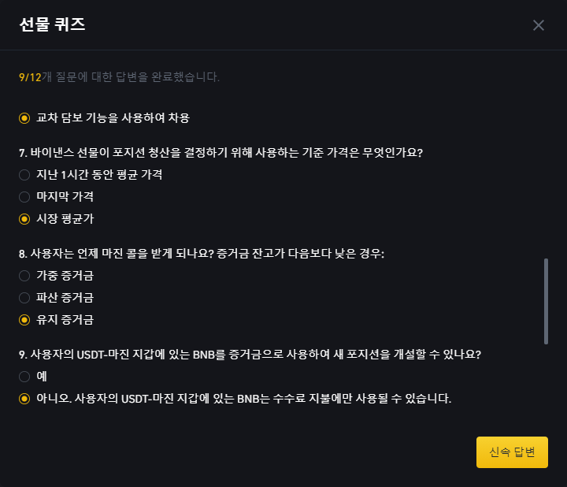The height and width of the screenshot is (487, 567).
Task: Select the 마지막 가격 radio option
Action: pos(57,197)
